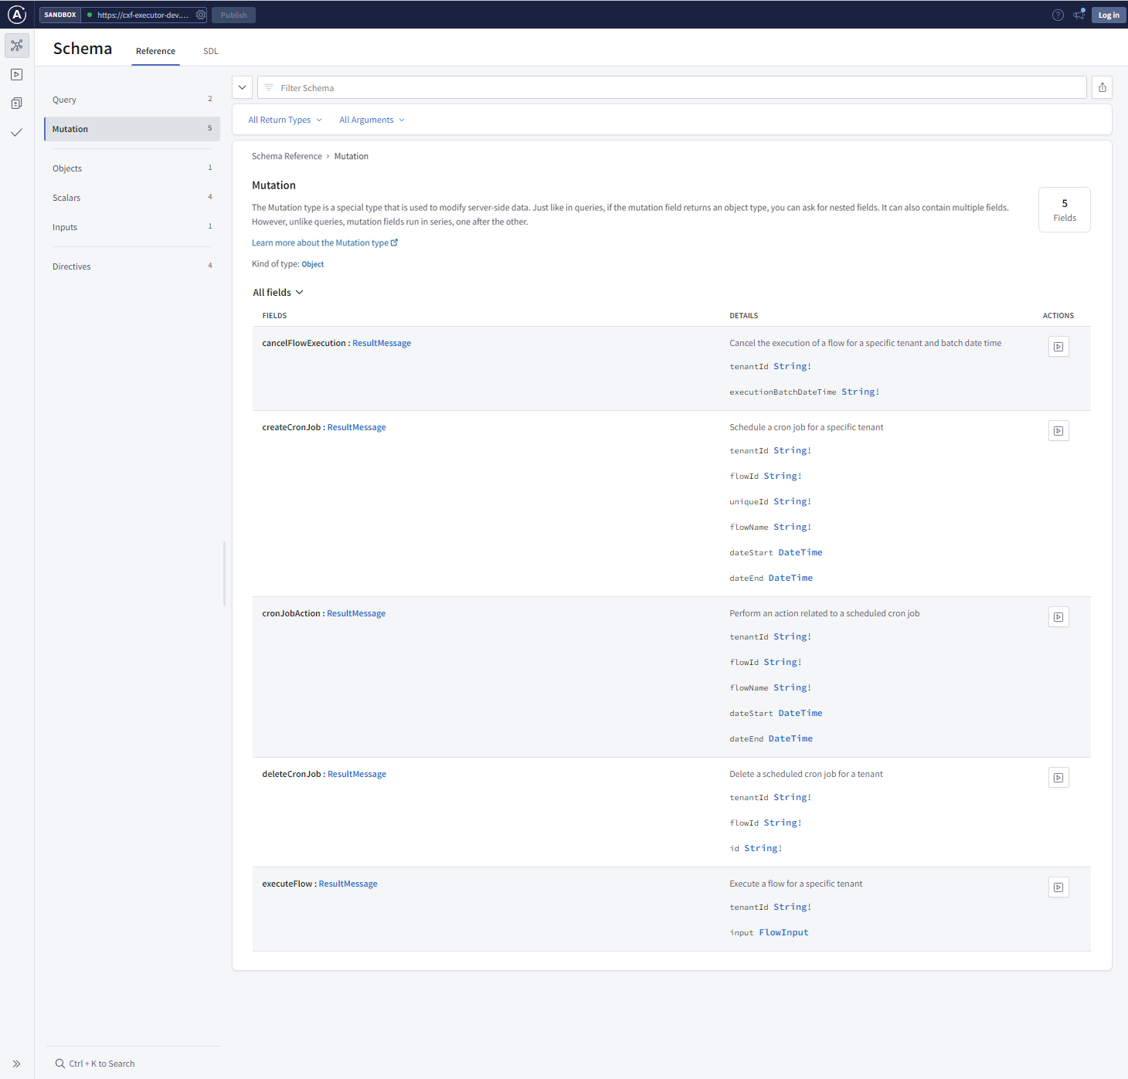Click the executeFlow field name
Image resolution: width=1128 pixels, height=1079 pixels.
287,884
